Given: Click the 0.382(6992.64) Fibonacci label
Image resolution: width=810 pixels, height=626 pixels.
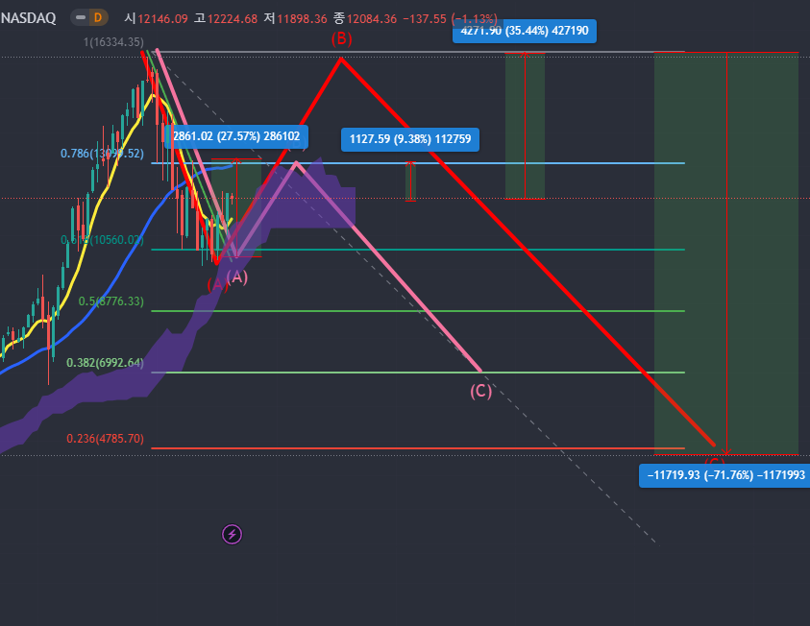Looking at the screenshot, I should [x=106, y=363].
